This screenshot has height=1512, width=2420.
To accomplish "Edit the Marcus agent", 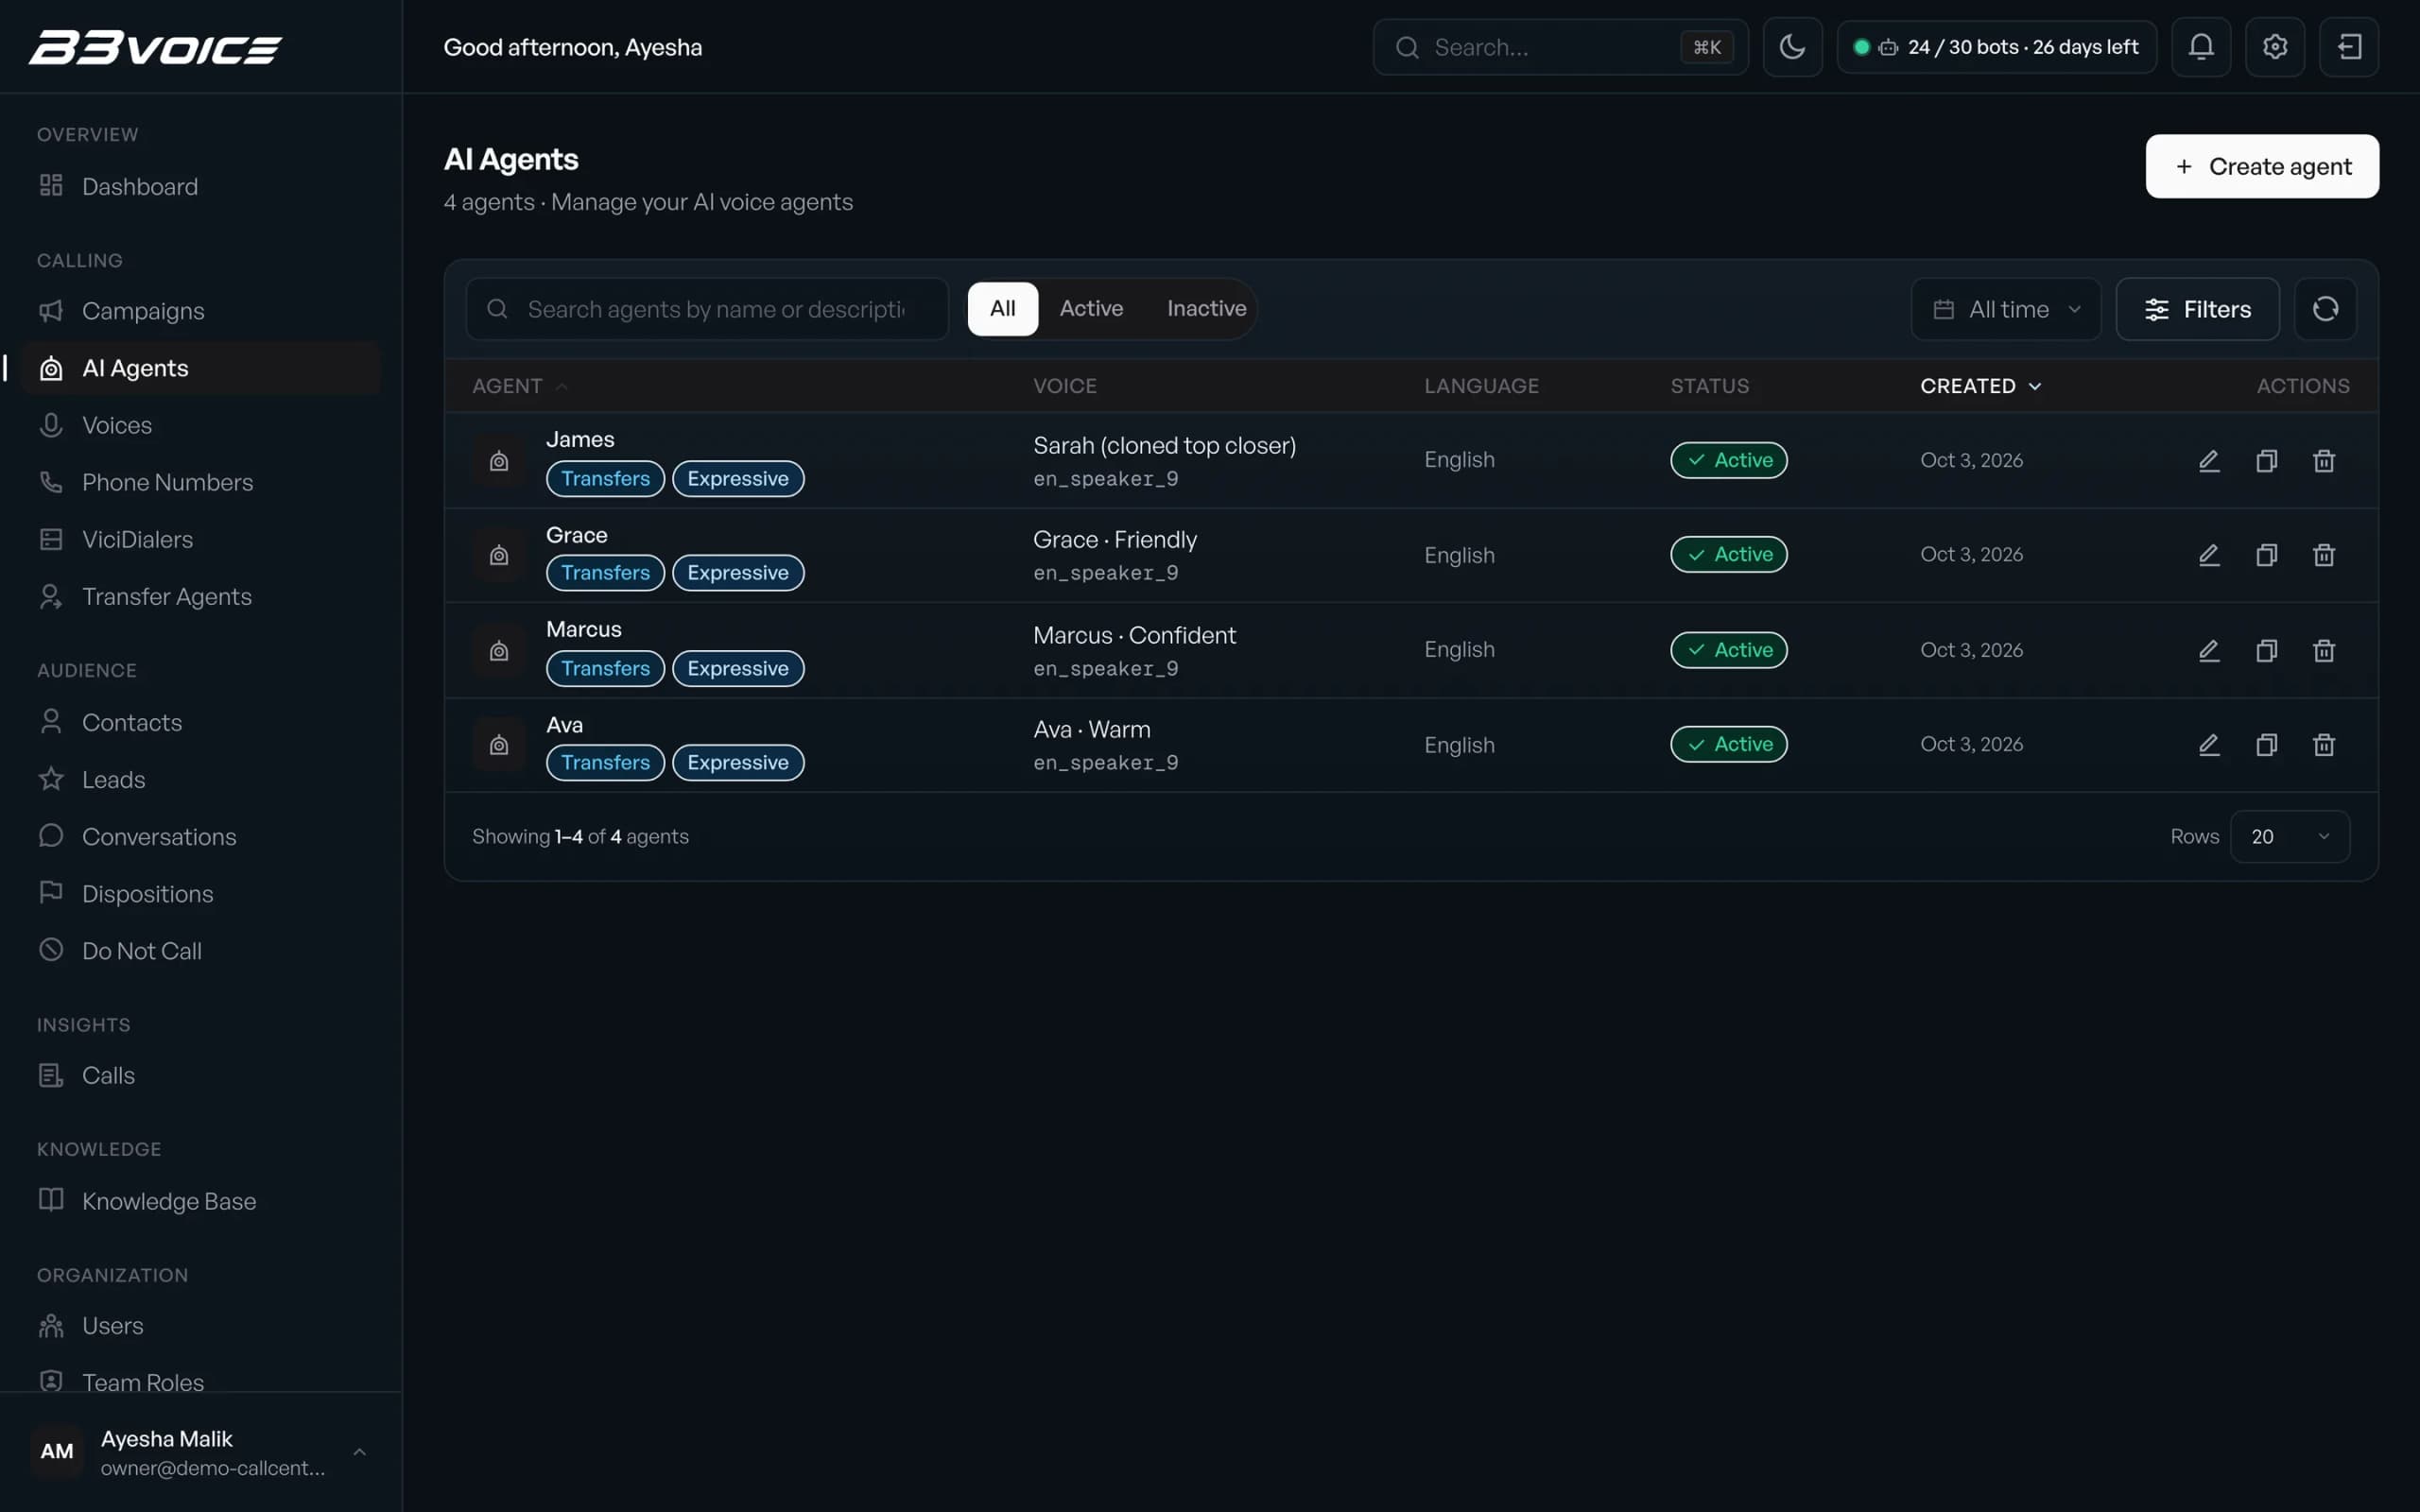I will (2209, 650).
